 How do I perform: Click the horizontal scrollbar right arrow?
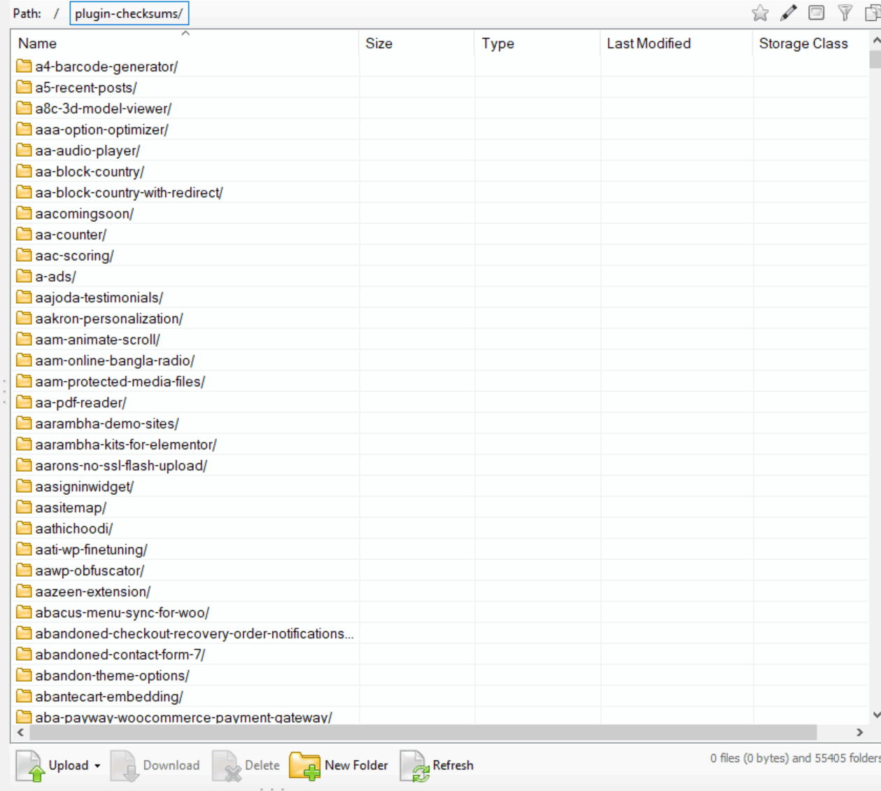(x=859, y=732)
